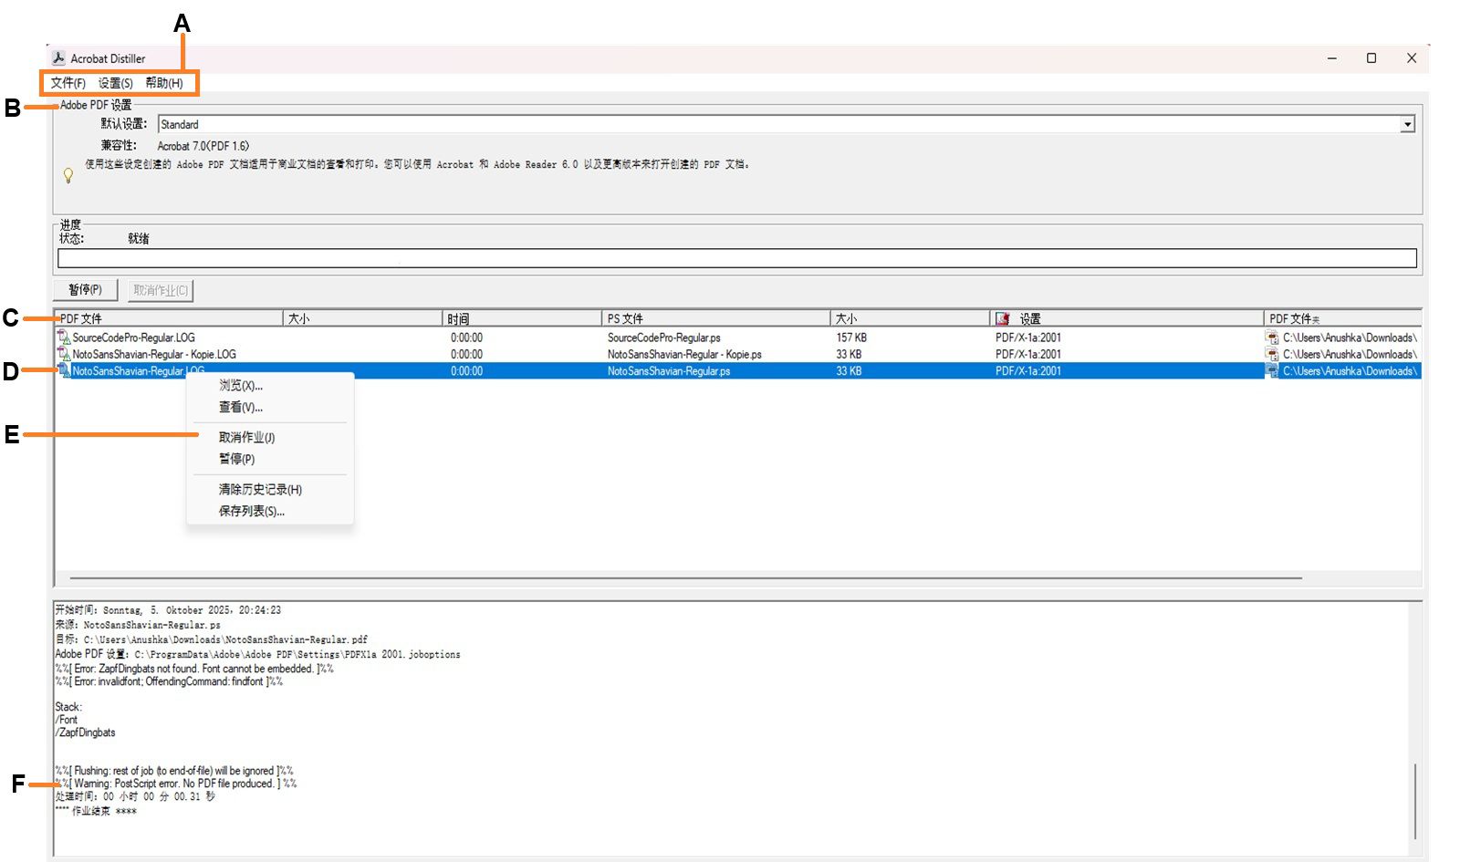Click the log icon beside NotoSansShavian-Regular - Kopie.LOG
Image resolution: width=1460 pixels, height=862 pixels.
pyautogui.click(x=64, y=354)
